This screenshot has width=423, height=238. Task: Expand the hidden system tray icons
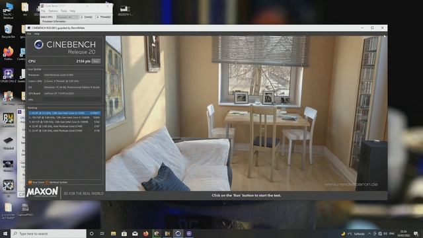point(369,233)
